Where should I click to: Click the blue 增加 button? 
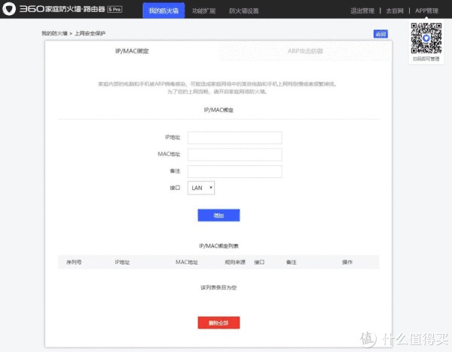coord(218,216)
